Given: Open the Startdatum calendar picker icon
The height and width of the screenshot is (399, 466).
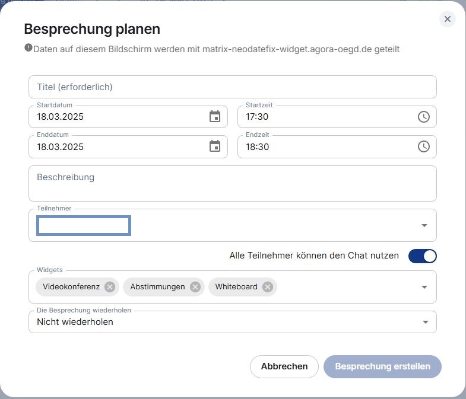Looking at the screenshot, I should tap(215, 116).
